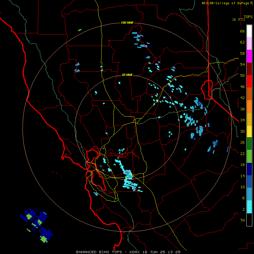Click the 30 legend value

[x=242, y=131]
